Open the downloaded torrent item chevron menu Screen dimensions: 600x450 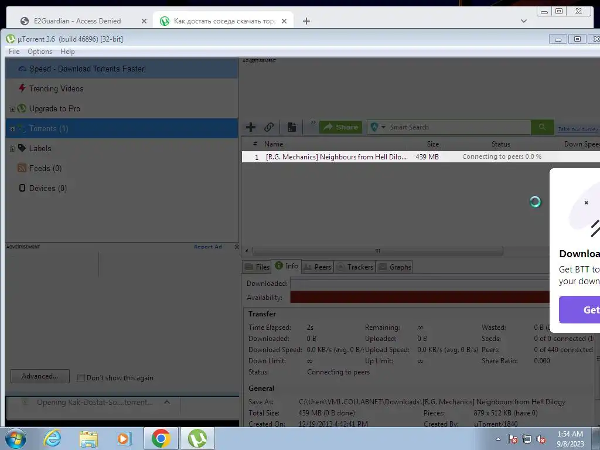[167, 402]
